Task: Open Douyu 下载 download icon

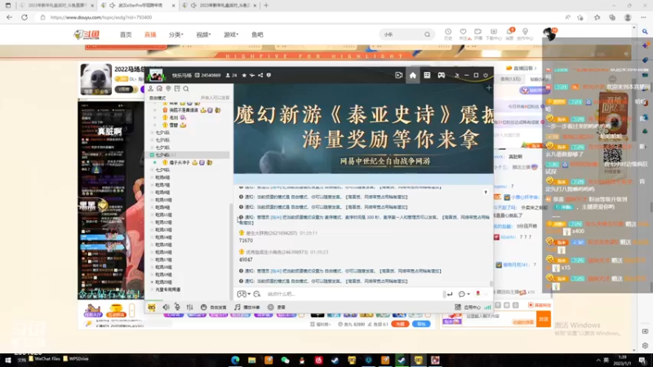Action: (x=494, y=34)
